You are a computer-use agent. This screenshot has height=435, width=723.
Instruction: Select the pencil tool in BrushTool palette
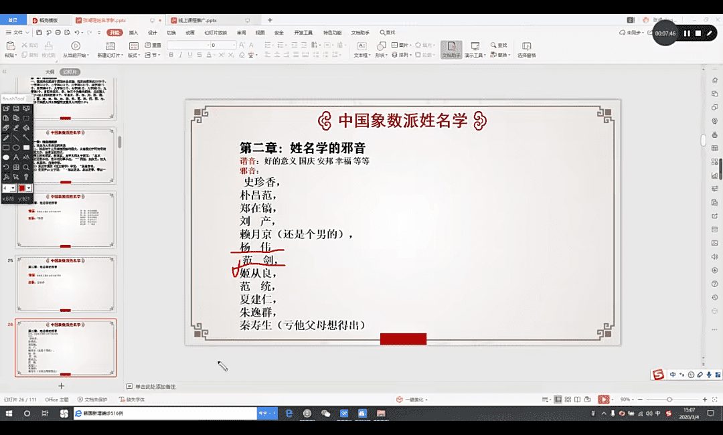6,137
